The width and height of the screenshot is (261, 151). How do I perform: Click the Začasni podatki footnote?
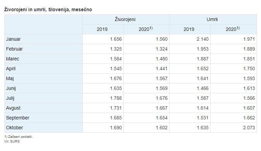tap(19, 137)
